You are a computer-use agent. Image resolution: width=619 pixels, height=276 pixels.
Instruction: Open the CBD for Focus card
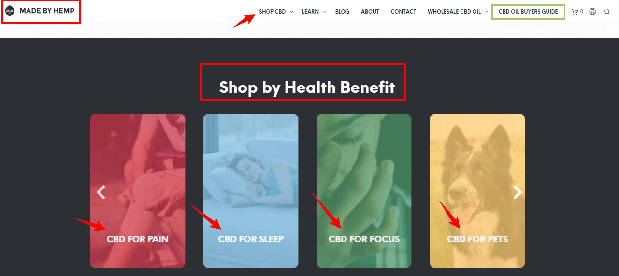[x=364, y=191]
